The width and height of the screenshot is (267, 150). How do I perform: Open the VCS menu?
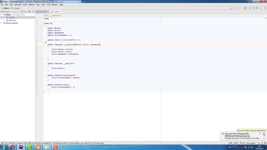pyautogui.click(x=48, y=5)
